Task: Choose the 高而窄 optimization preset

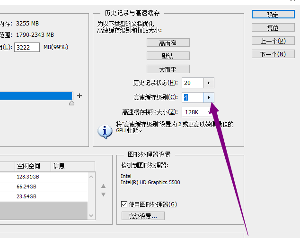Action: [x=168, y=42]
